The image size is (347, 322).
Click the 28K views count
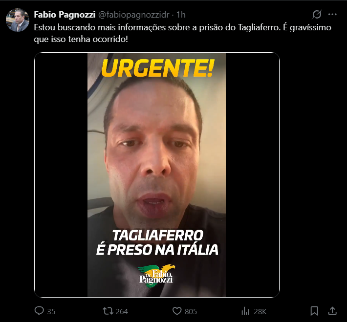pyautogui.click(x=260, y=312)
